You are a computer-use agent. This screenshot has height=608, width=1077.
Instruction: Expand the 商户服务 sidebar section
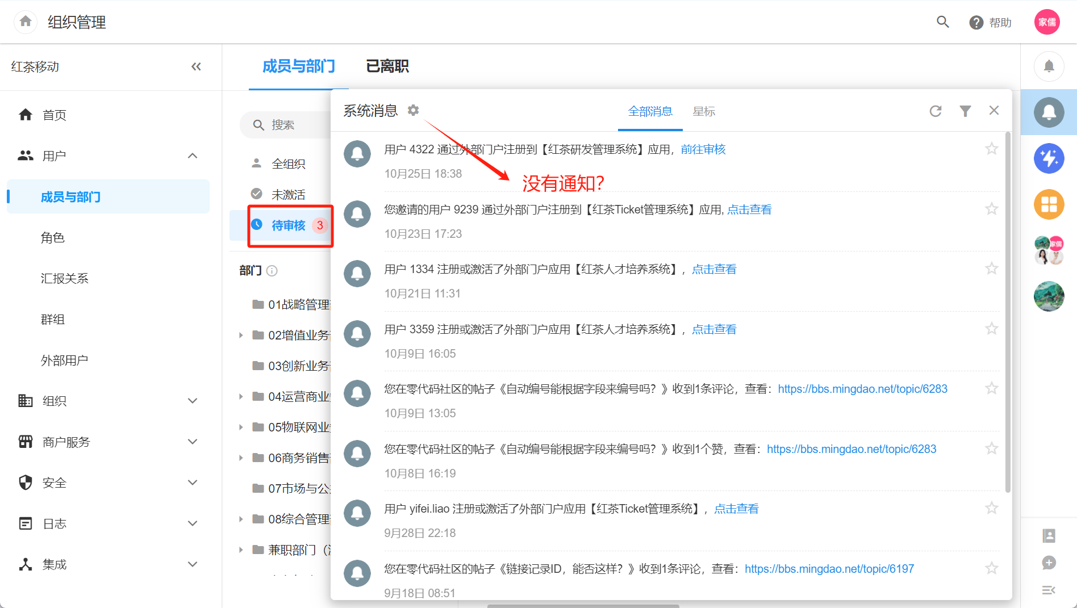click(x=193, y=442)
